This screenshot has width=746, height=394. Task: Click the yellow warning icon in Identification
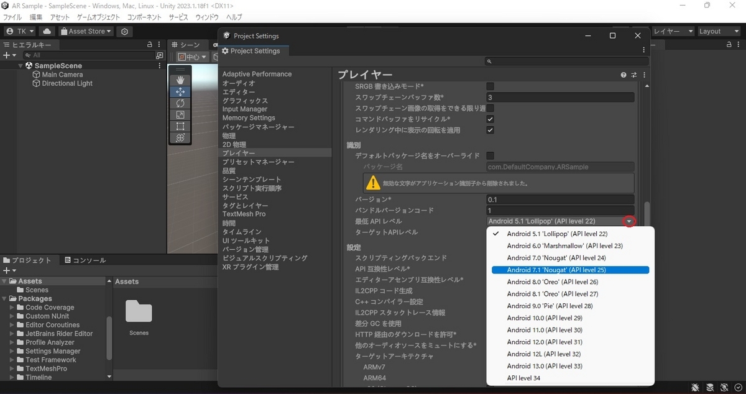[x=373, y=183]
